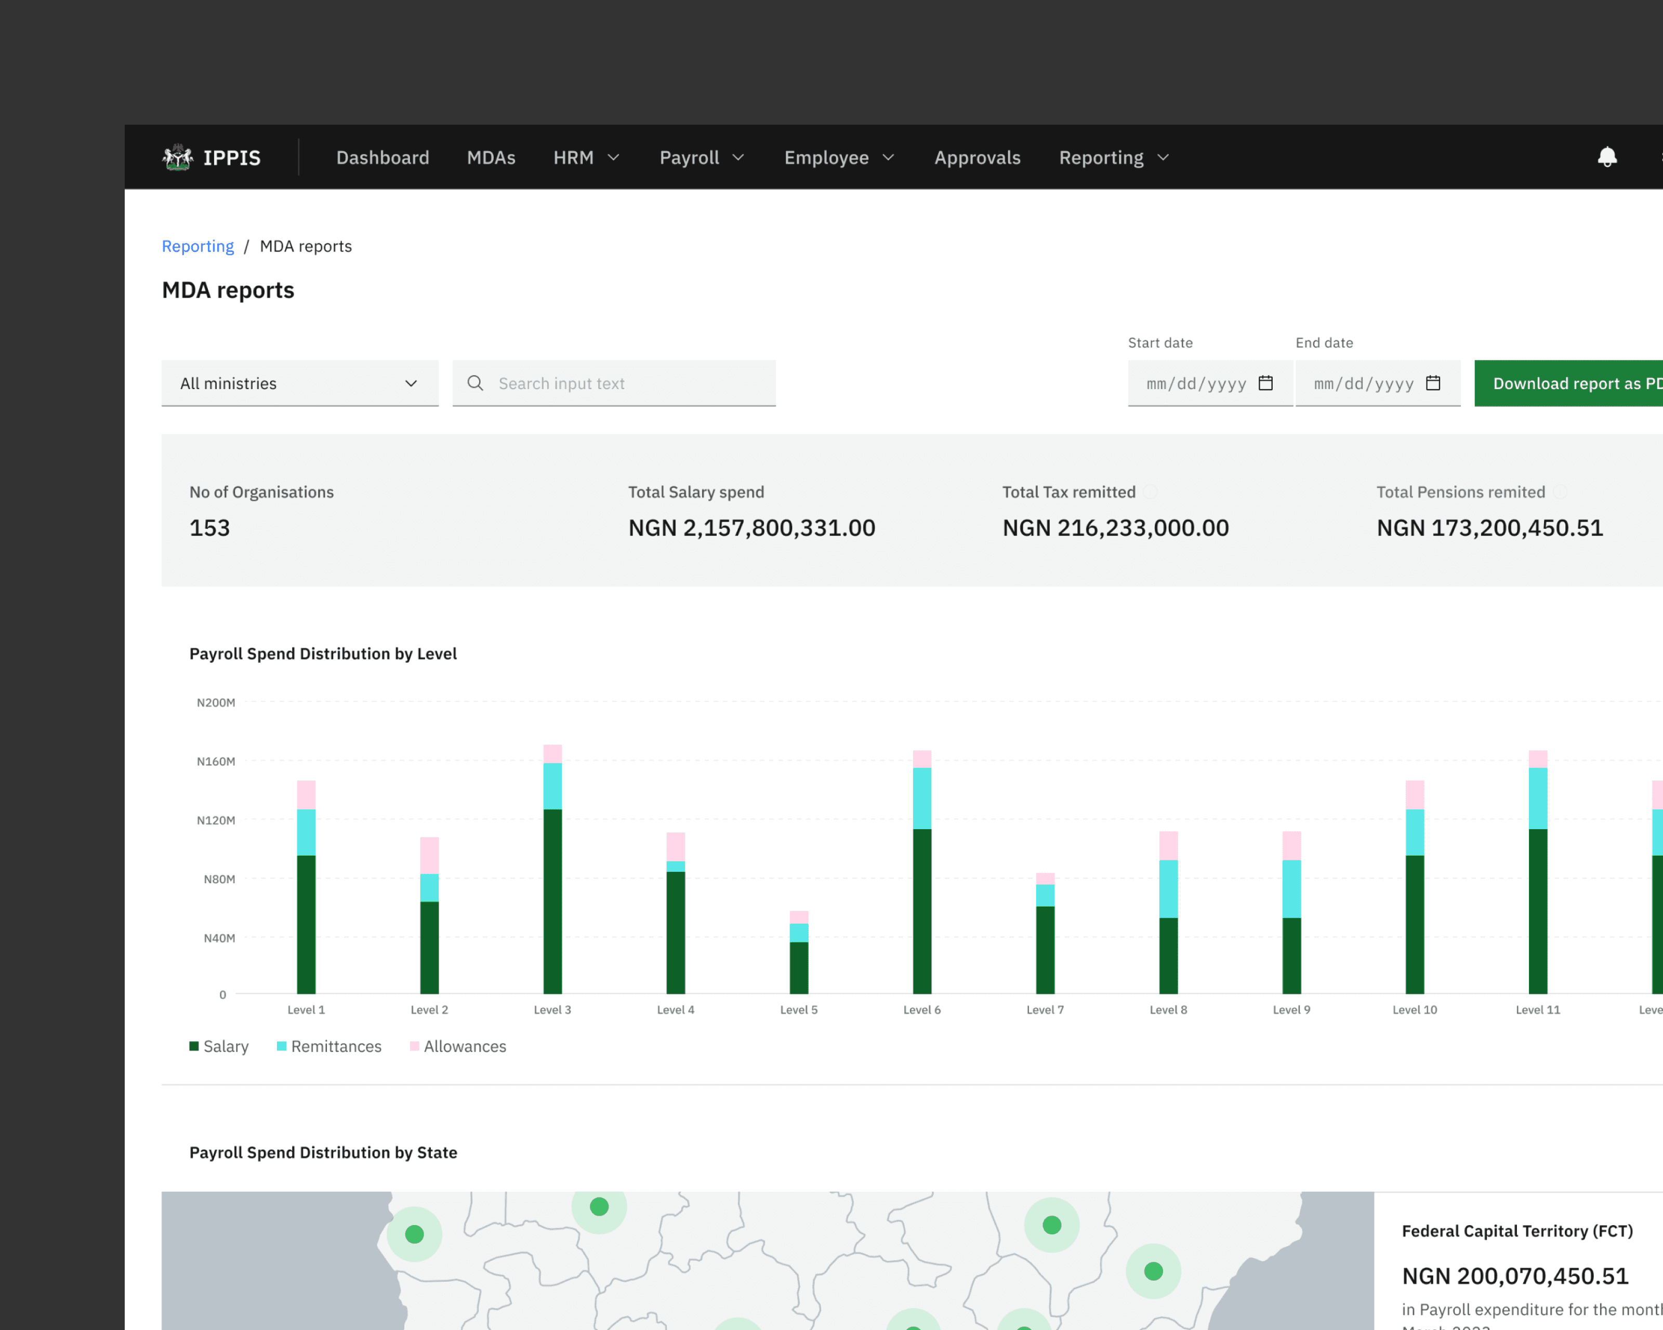
Task: Expand the Payroll menu
Action: coord(701,157)
